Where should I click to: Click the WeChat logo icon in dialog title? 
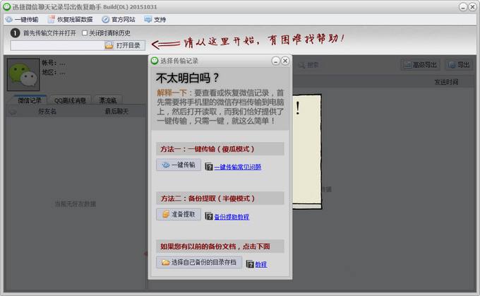[x=155, y=61]
